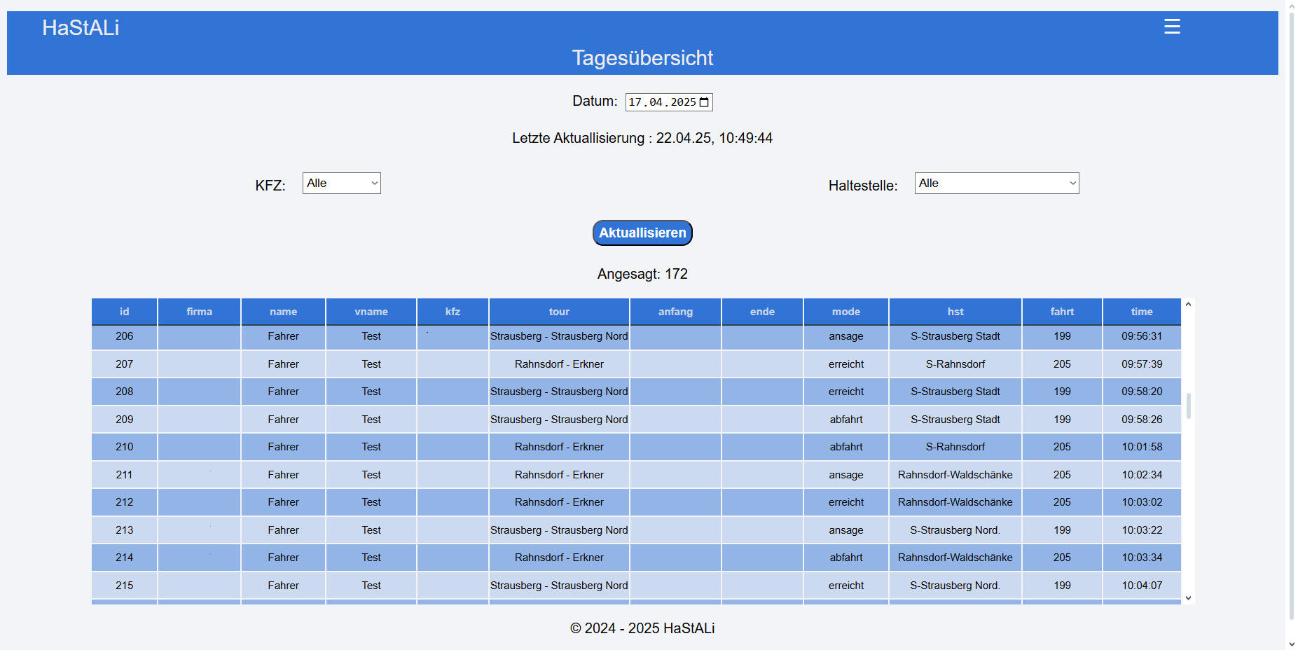The width and height of the screenshot is (1298, 650).
Task: Click the calendar icon in date field
Action: [705, 102]
